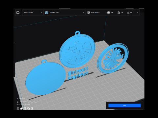
Task: Click the Fine 0.1mm profile label
Action: [95, 13]
